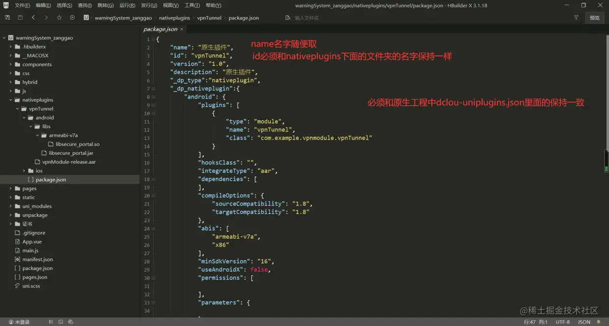Collapse the warningSystem_zanggao project root
This screenshot has width=609, height=326.
tap(4, 38)
